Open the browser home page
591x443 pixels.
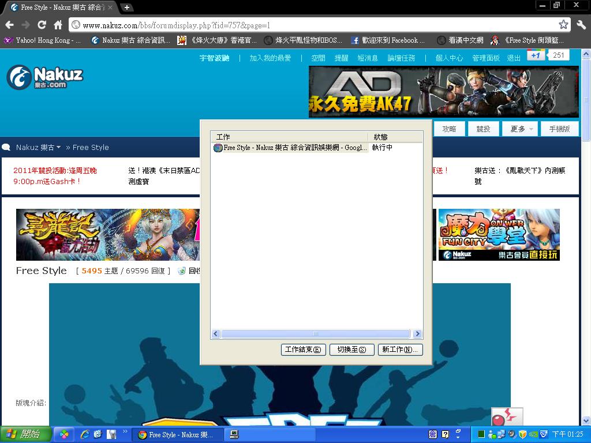pos(58,25)
